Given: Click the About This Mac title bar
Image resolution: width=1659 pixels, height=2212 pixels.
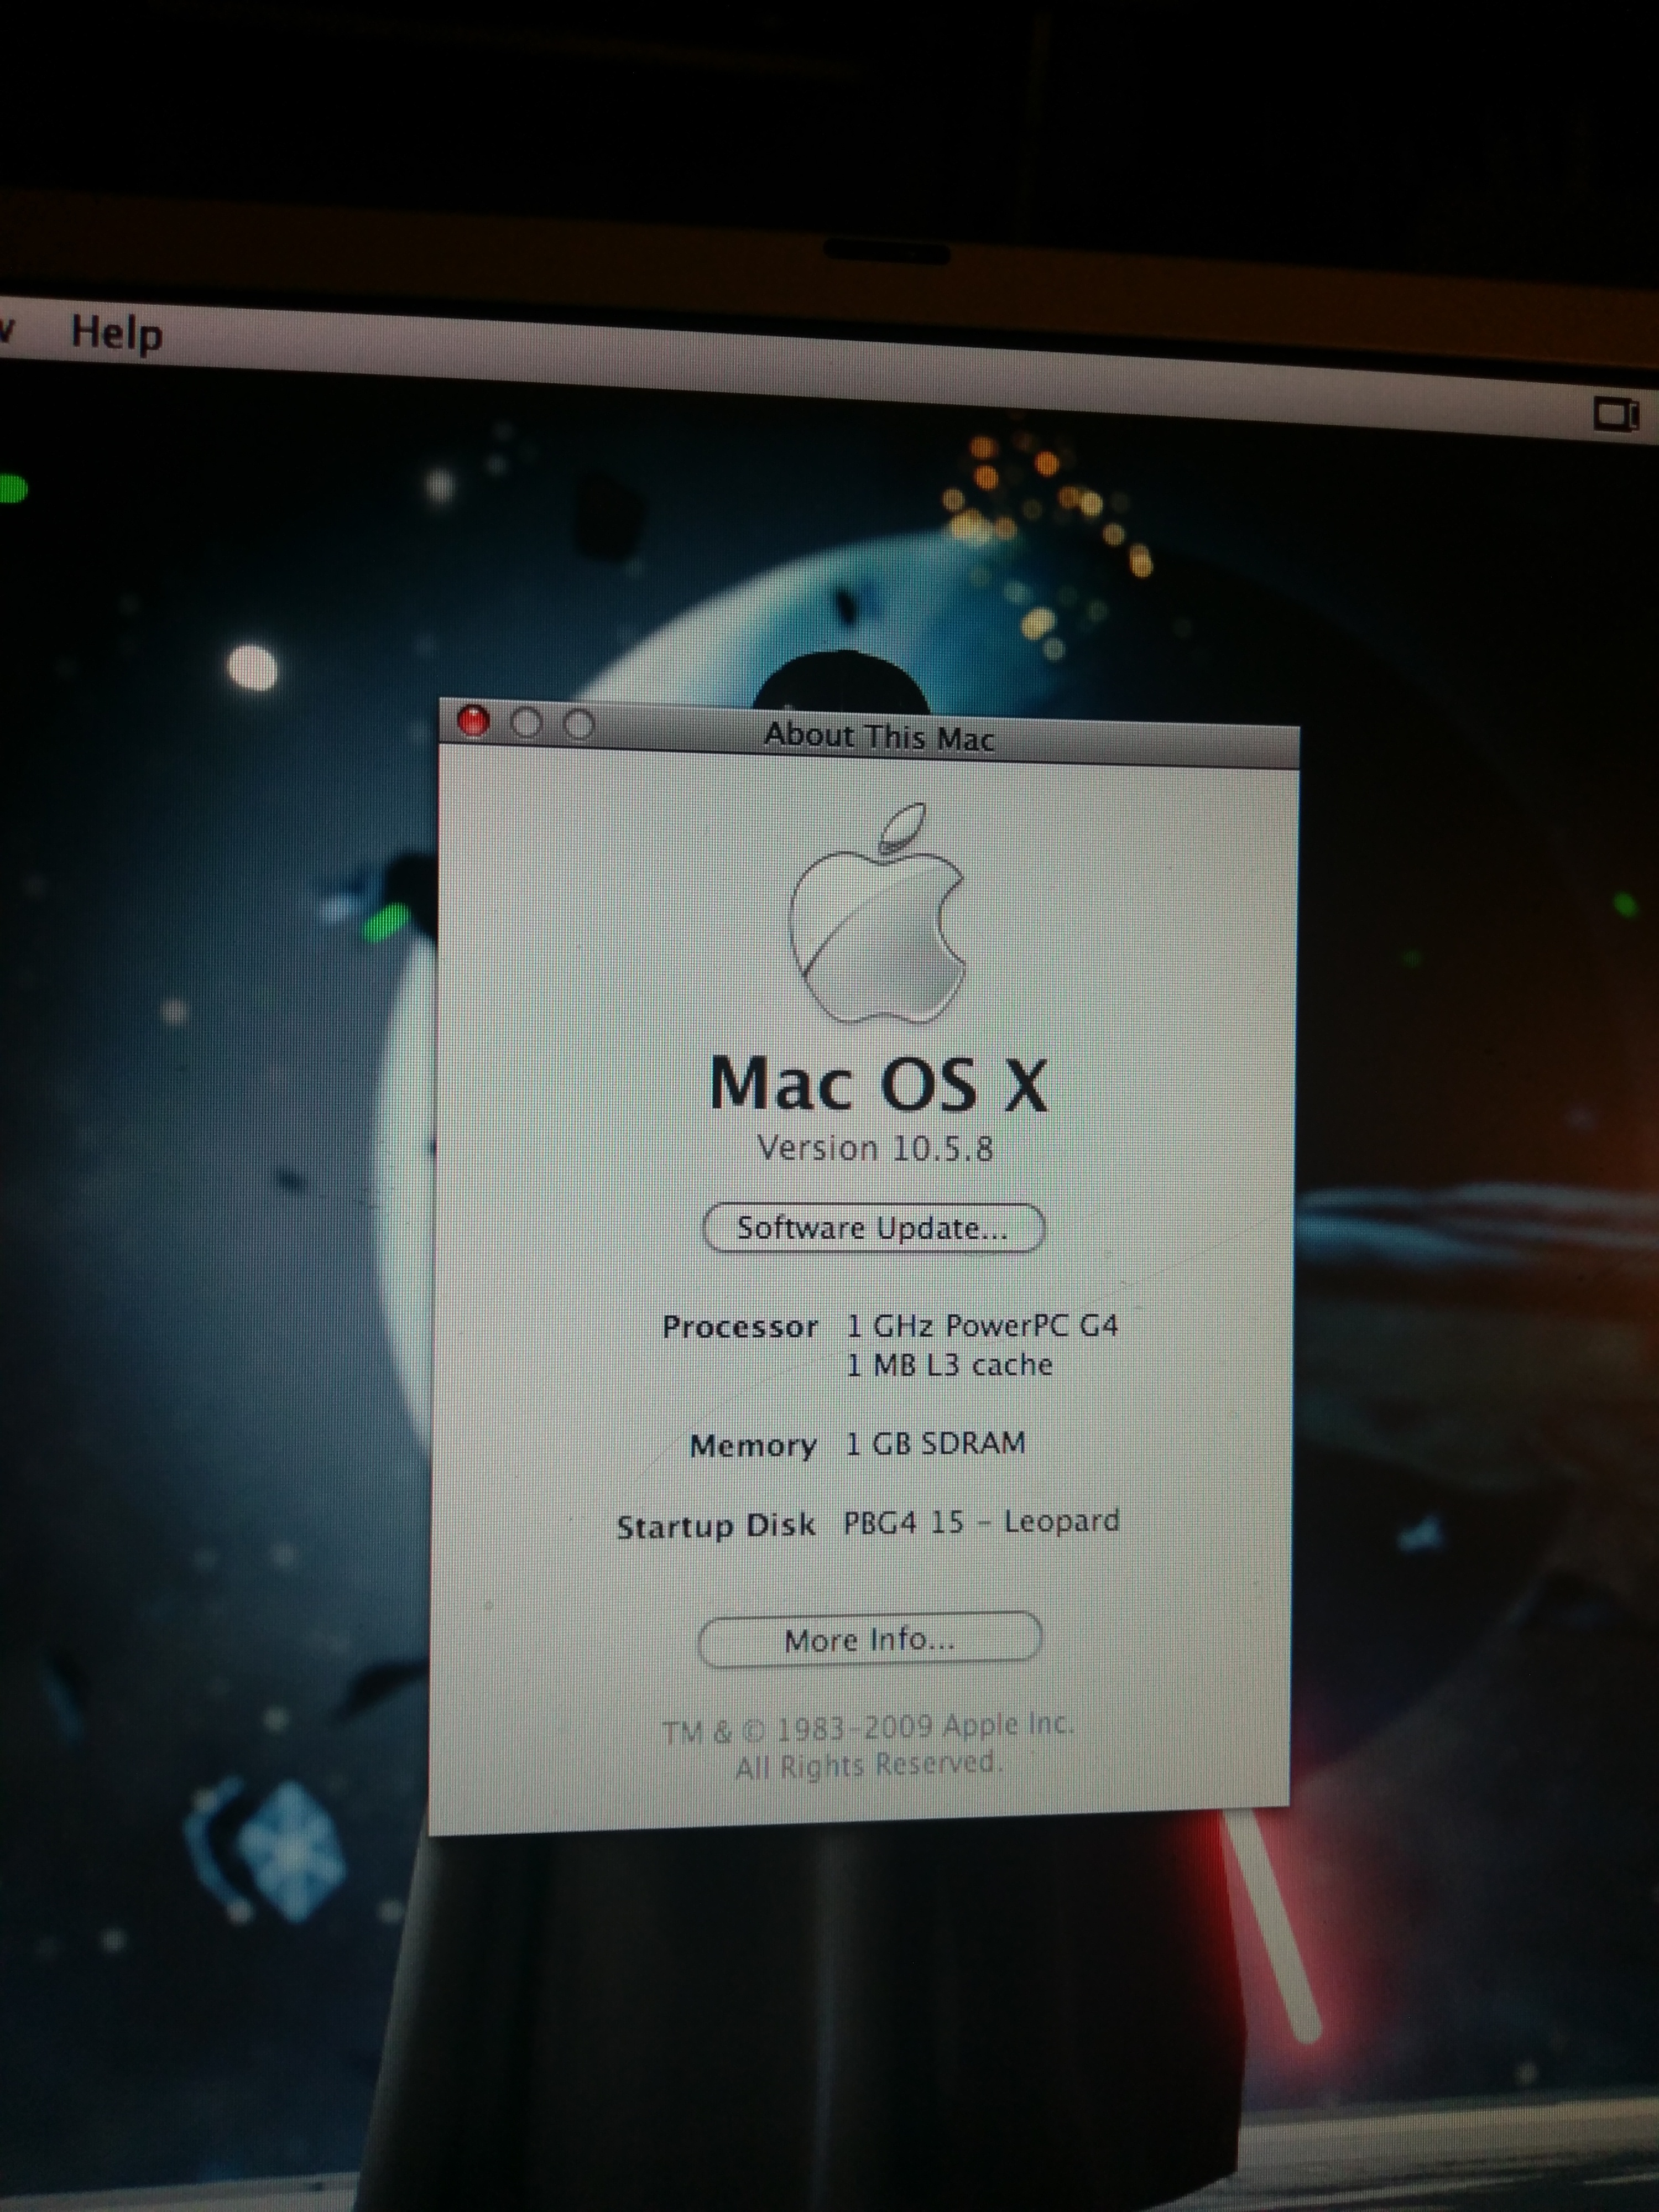Looking at the screenshot, I should coord(869,734).
